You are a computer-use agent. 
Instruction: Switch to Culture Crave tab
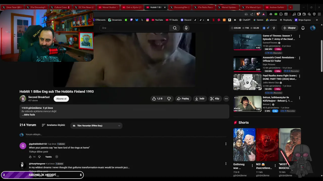[x=60, y=7]
